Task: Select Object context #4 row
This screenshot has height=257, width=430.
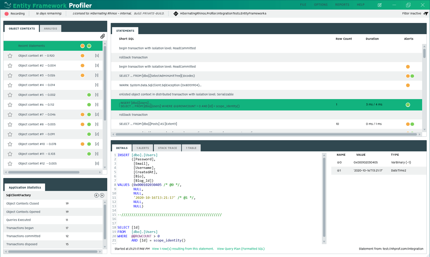Action: 53,85
